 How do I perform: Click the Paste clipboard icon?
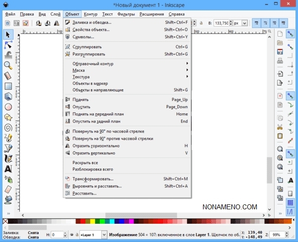click(x=280, y=136)
